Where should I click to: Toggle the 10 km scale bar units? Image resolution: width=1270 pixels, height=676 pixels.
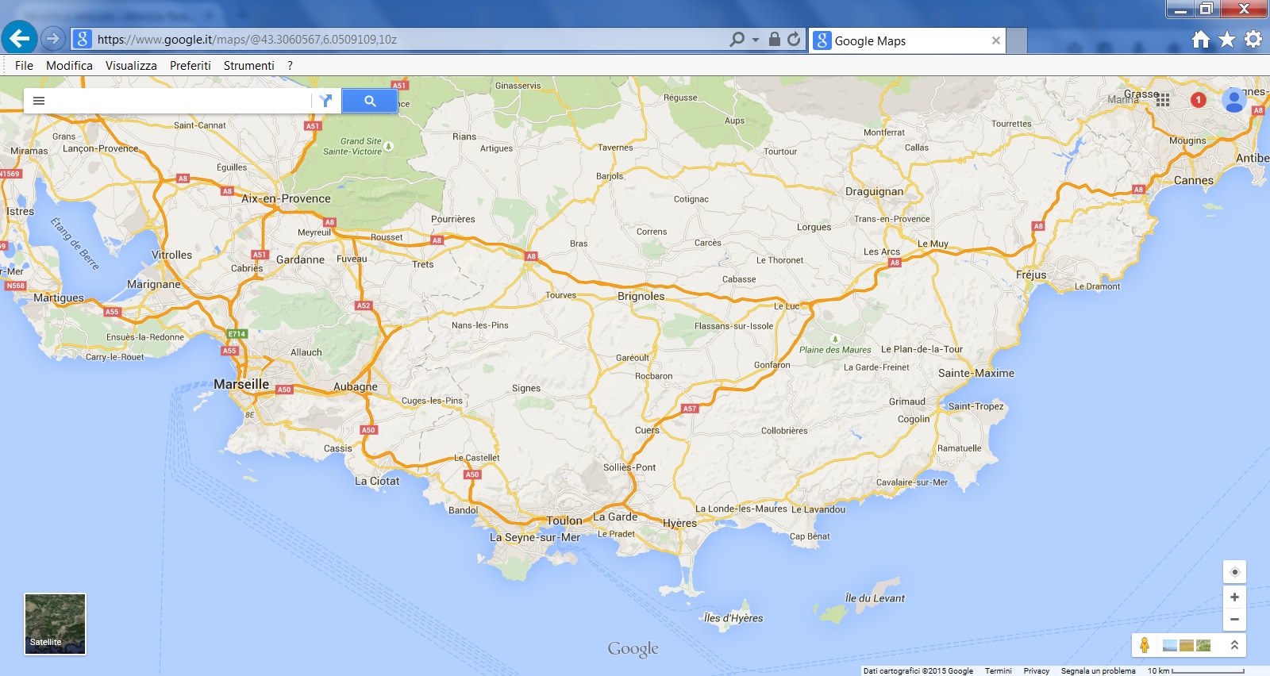point(1196,671)
